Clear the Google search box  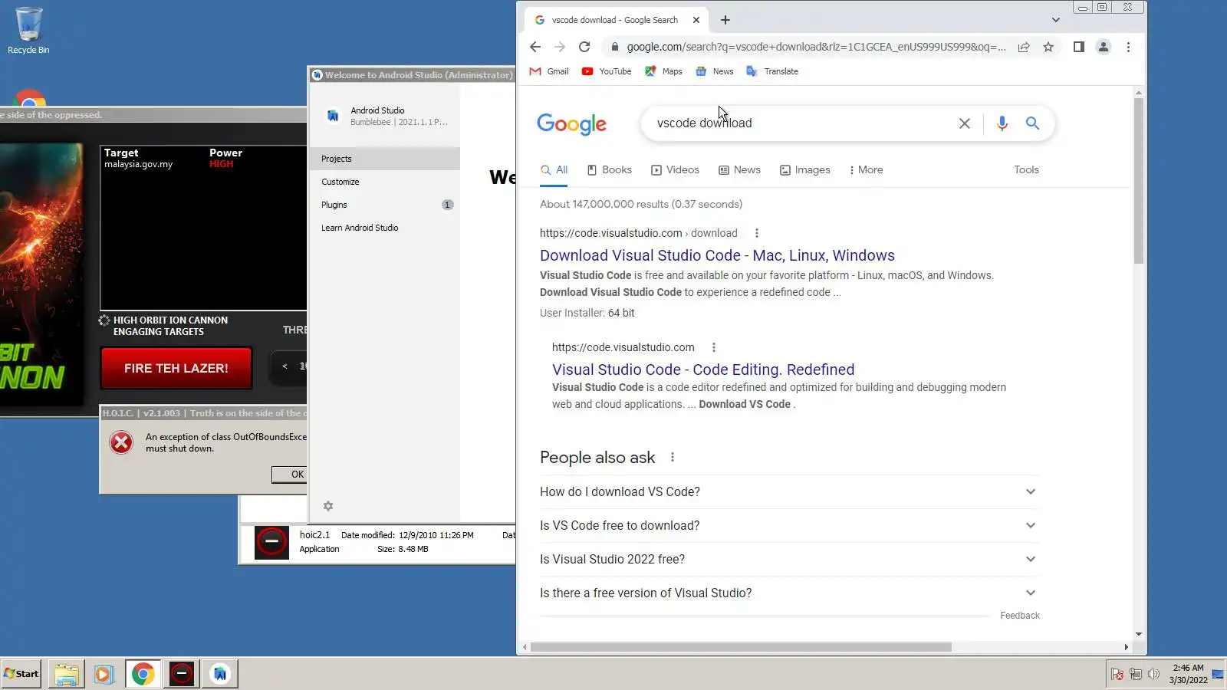coord(965,123)
